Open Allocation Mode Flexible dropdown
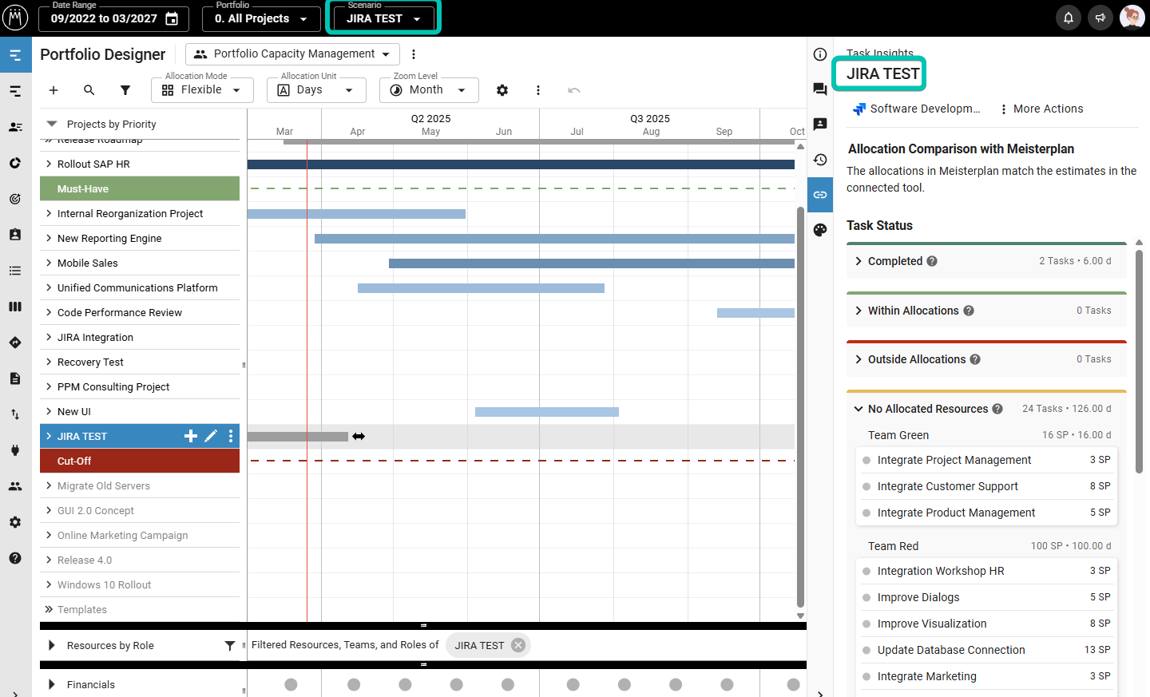This screenshot has height=697, width=1150. (202, 90)
